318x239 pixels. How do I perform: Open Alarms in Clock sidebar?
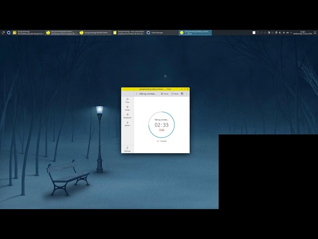[127, 124]
